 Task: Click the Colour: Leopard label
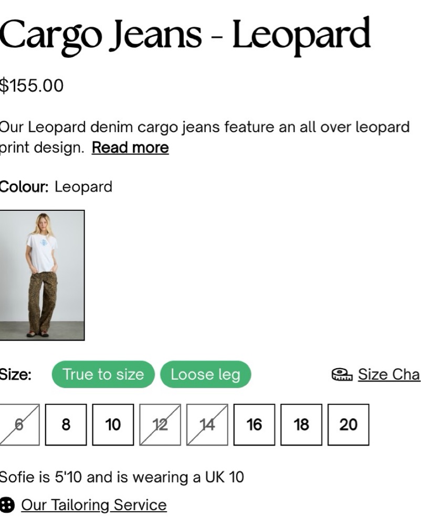point(56,187)
